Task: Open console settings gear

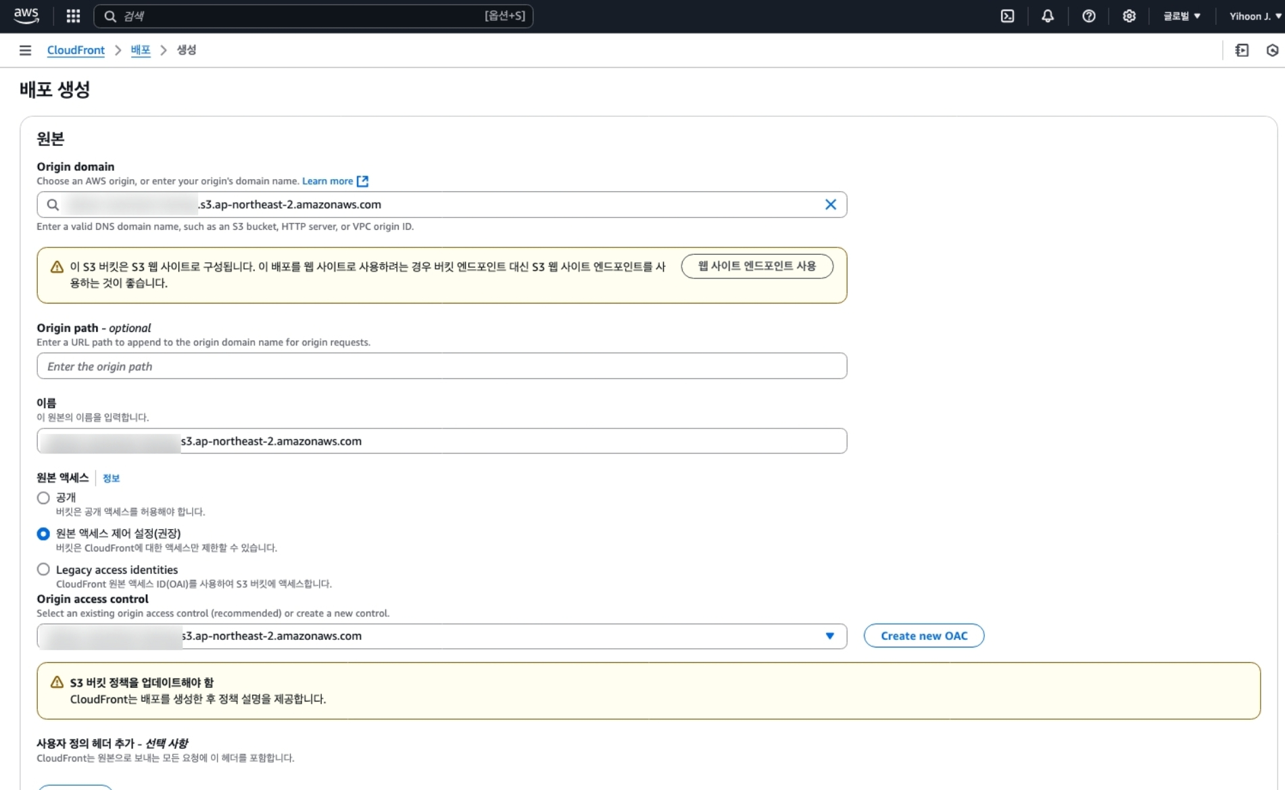Action: [x=1129, y=16]
